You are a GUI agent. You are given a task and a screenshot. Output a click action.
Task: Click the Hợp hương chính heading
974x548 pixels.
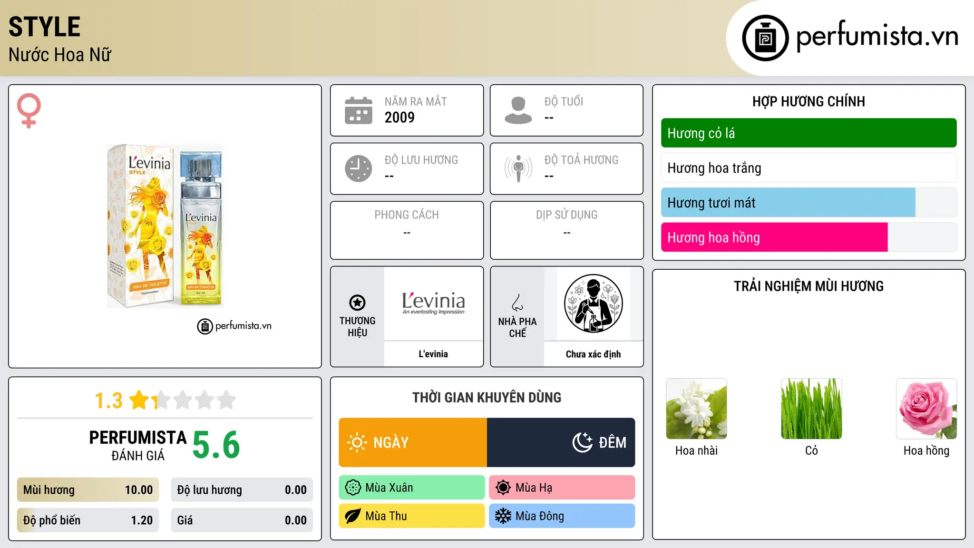[808, 101]
